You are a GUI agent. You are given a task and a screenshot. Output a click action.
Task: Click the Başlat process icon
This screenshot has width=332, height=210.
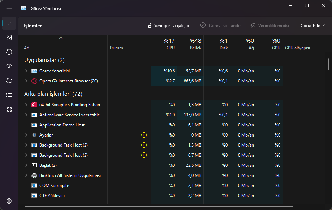34,165
